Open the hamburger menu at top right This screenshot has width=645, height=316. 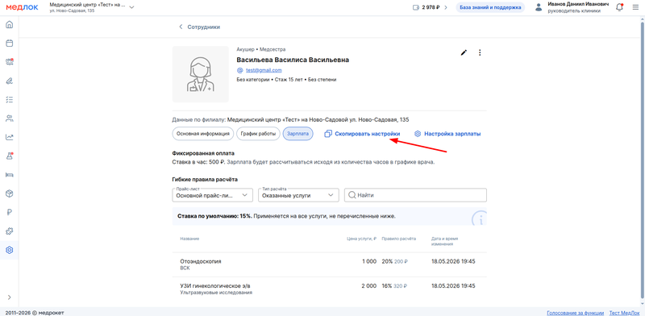point(636,7)
